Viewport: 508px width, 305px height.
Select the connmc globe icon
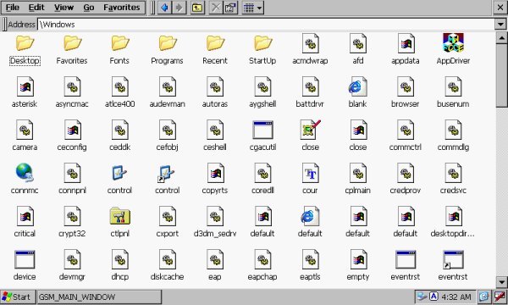[x=25, y=173]
